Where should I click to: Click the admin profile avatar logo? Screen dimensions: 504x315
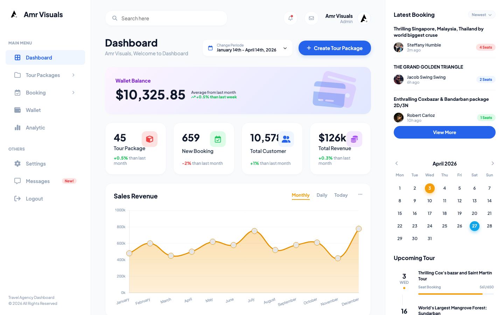pyautogui.click(x=364, y=18)
